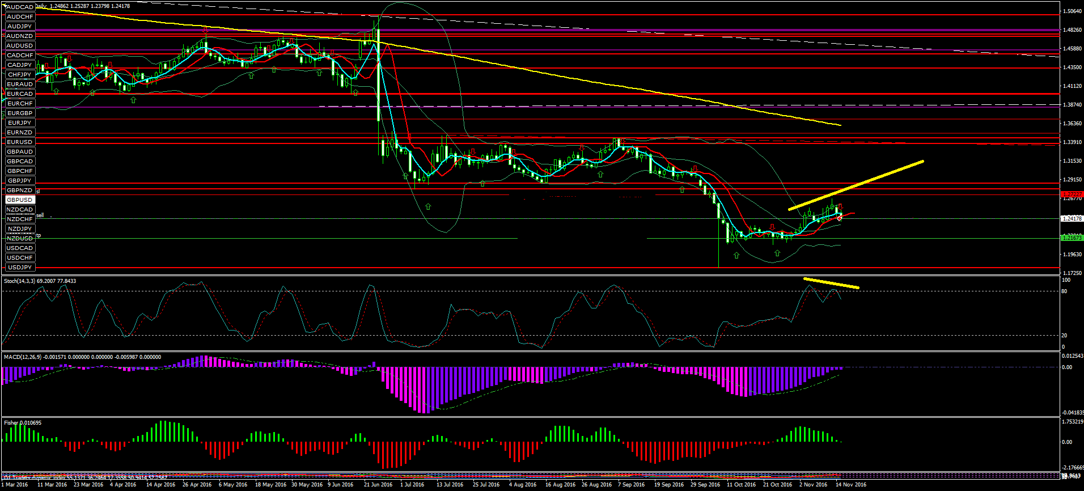This screenshot has width=1084, height=491.
Task: Switch chart to AUDCHF symbol
Action: click(x=20, y=17)
